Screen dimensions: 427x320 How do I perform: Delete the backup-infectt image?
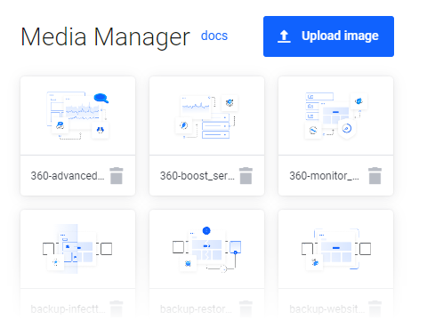117,308
